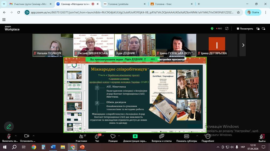Expand audio options arrow next to microphone
Screen dimensions: 270x151
(x=16, y=136)
